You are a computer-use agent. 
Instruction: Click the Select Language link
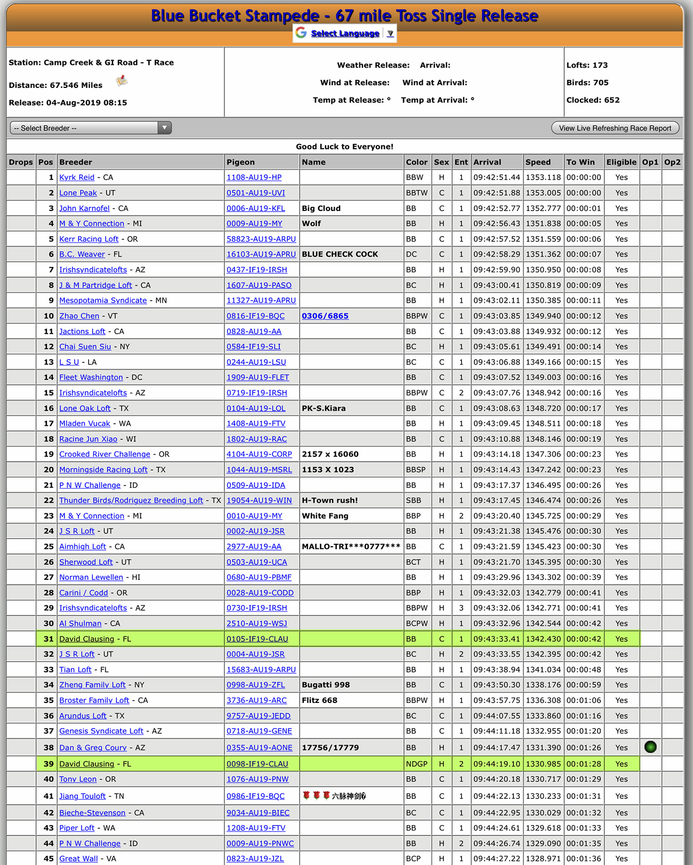pos(345,34)
